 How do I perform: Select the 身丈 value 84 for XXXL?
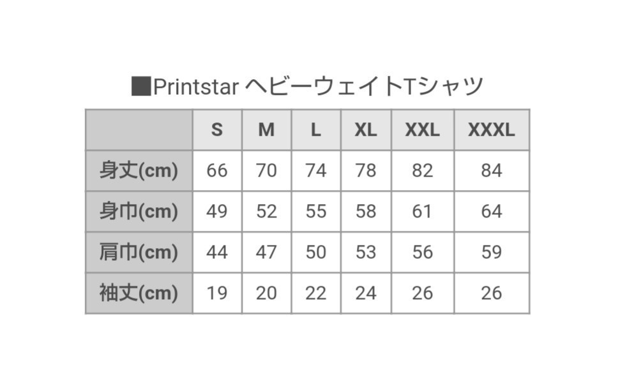(x=491, y=171)
